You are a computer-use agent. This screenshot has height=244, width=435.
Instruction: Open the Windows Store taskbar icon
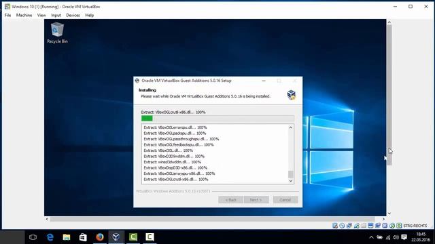pos(83,237)
